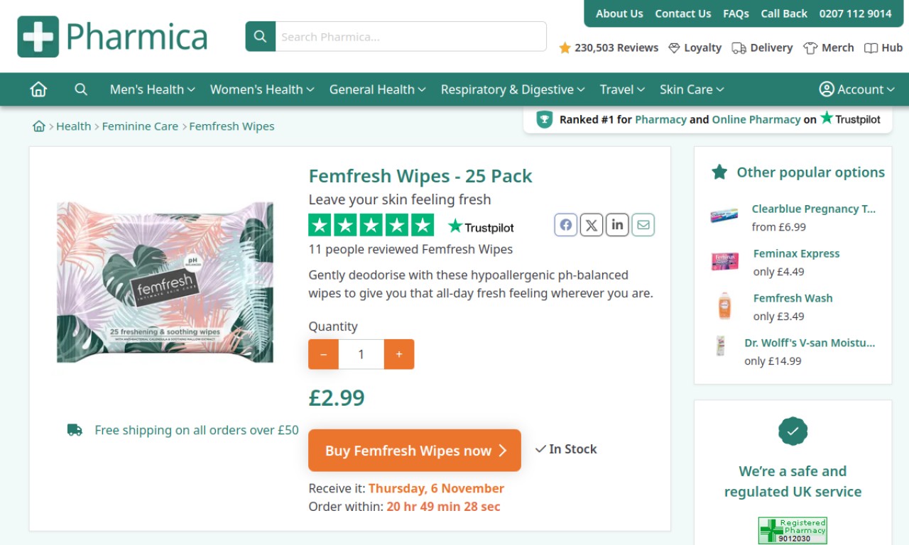Click the Search Pharmica input field

410,37
